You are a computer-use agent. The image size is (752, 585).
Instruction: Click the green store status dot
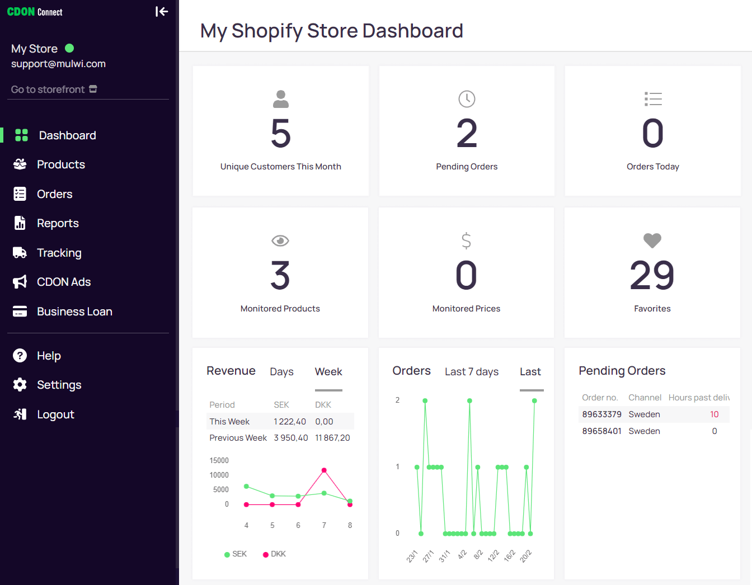coord(69,48)
